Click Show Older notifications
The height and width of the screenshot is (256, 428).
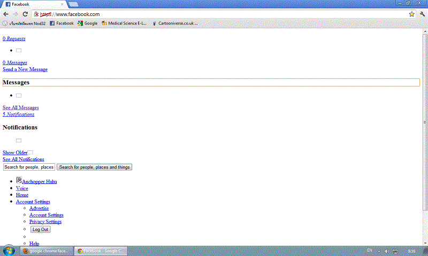[x=15, y=153]
